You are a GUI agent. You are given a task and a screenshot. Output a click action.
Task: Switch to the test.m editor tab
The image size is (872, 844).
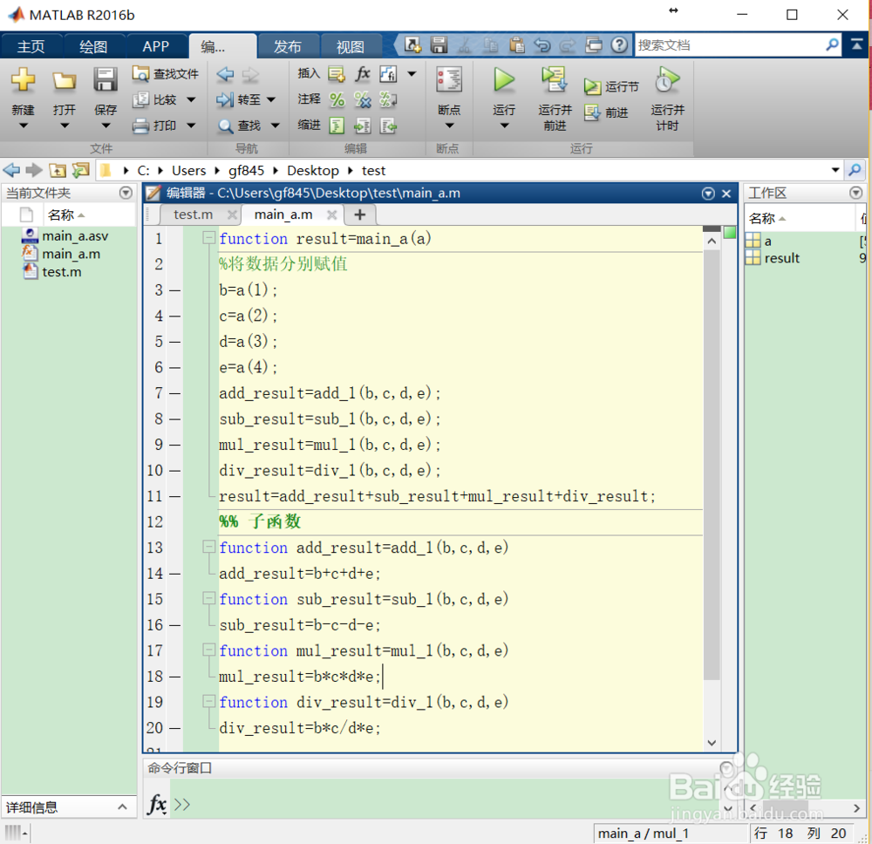point(193,214)
